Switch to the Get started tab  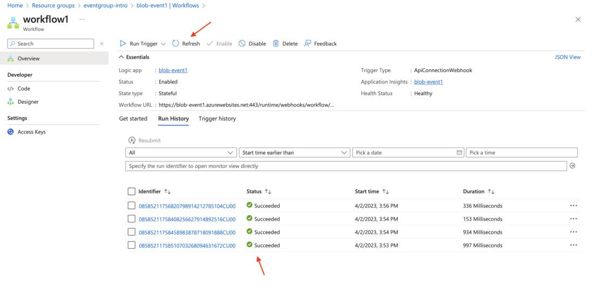pos(133,118)
